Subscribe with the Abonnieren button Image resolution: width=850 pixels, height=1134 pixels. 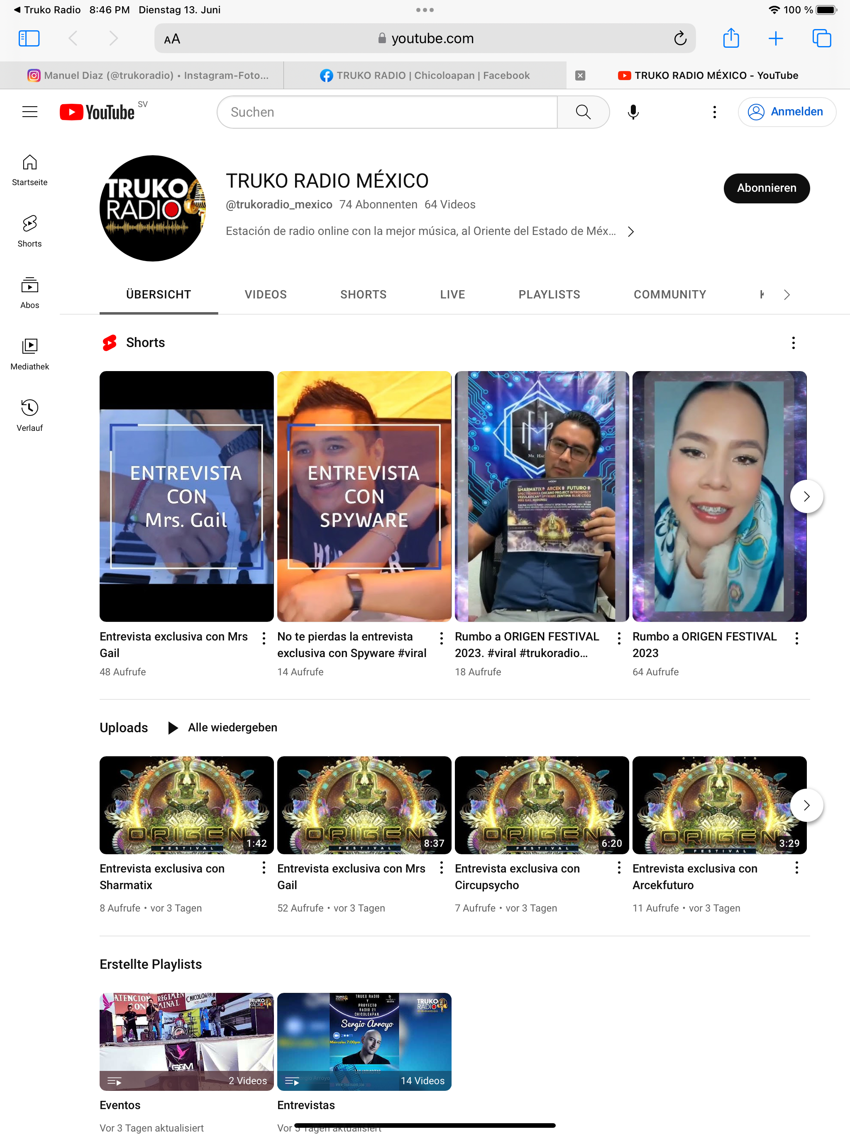(767, 188)
